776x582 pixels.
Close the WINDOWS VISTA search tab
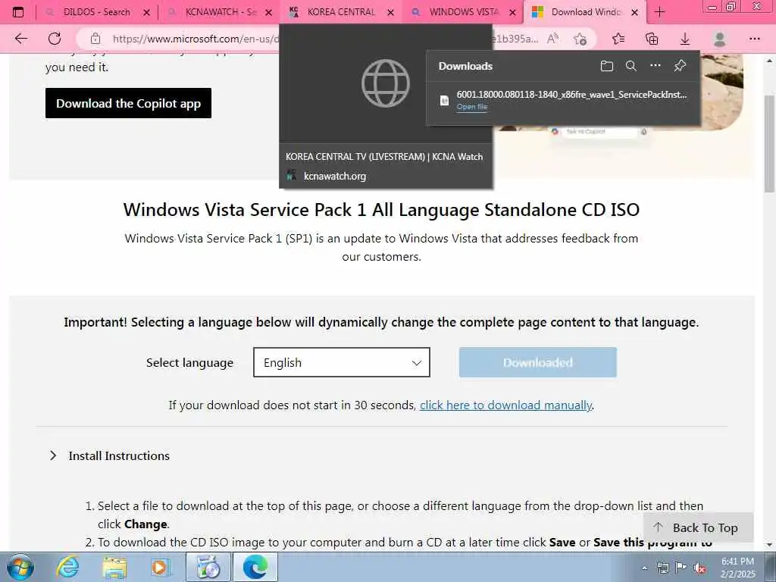coord(513,12)
